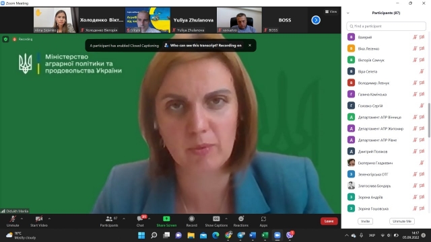Viewport: 431px width, 242px height.
Task: Click the Unmute microphone icon
Action: 13,218
